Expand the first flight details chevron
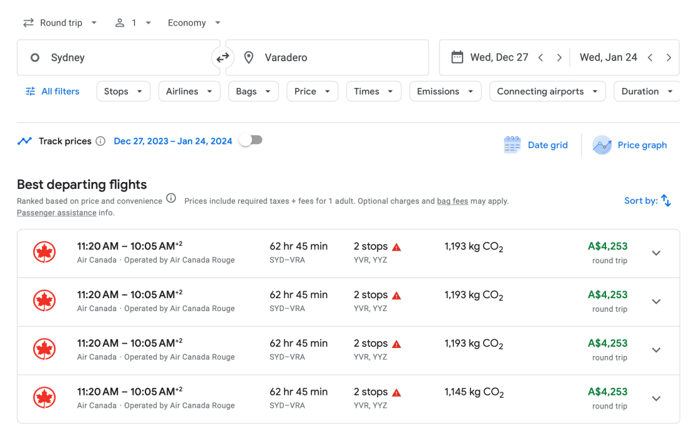The height and width of the screenshot is (434, 699). (656, 253)
